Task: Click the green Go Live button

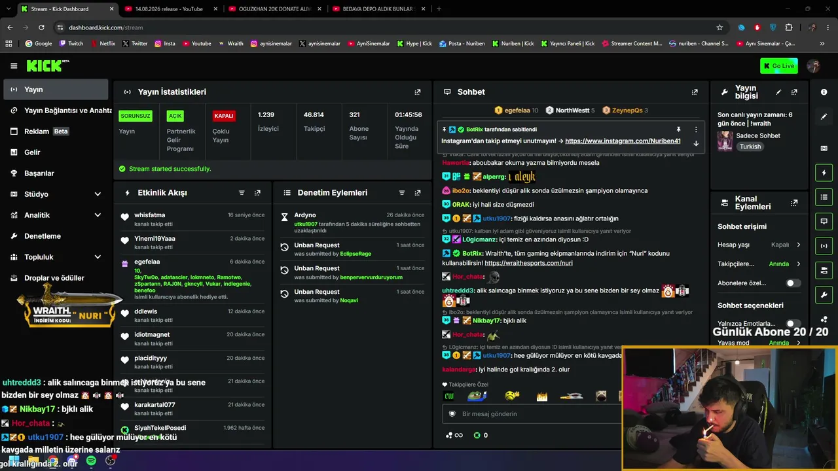Action: coord(779,65)
